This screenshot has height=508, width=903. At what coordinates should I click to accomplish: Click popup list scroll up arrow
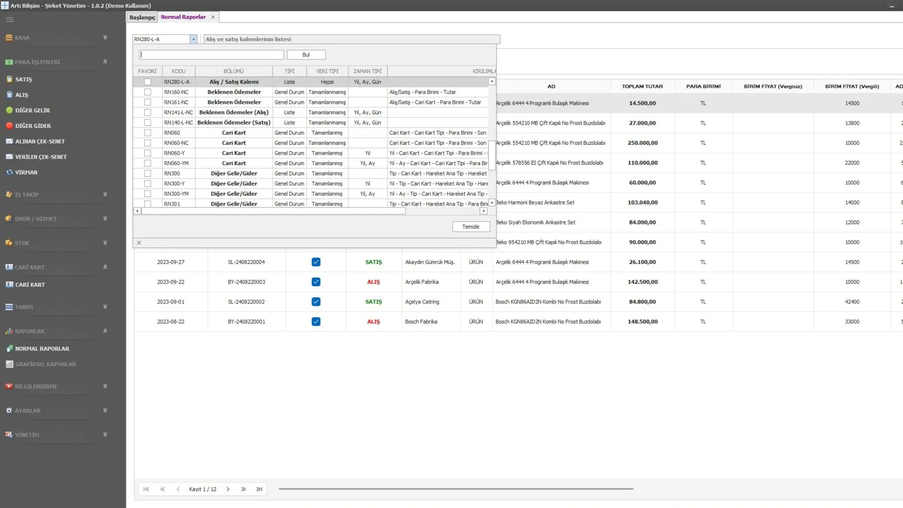pyautogui.click(x=492, y=81)
